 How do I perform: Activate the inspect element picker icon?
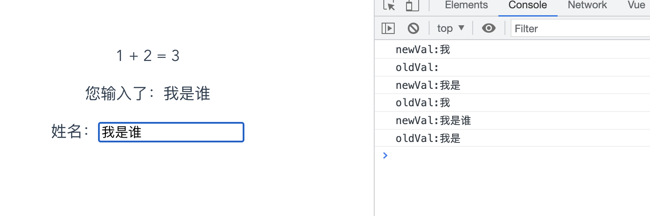[x=389, y=5]
